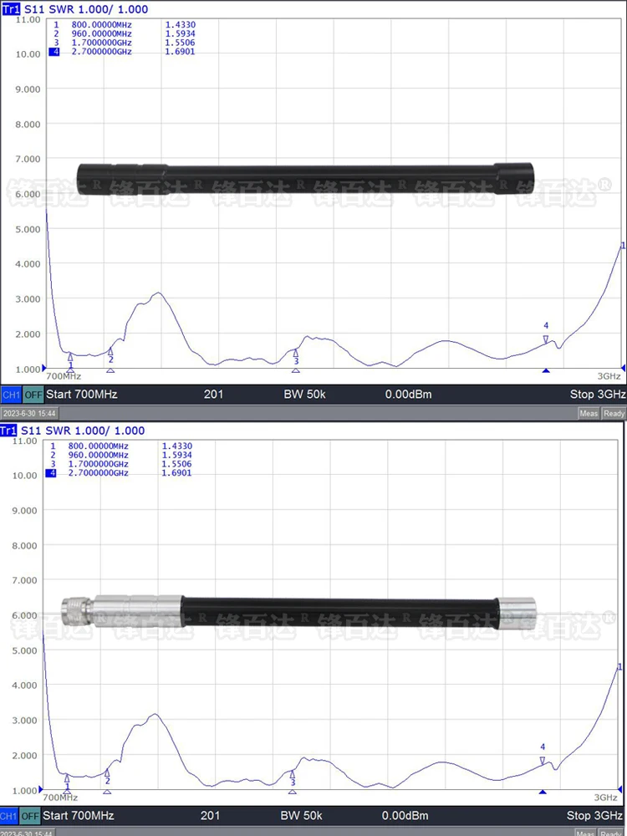Click marker 3 triangle on the black-antenna chart trace
Image resolution: width=627 pixels, height=836 pixels.
click(296, 353)
